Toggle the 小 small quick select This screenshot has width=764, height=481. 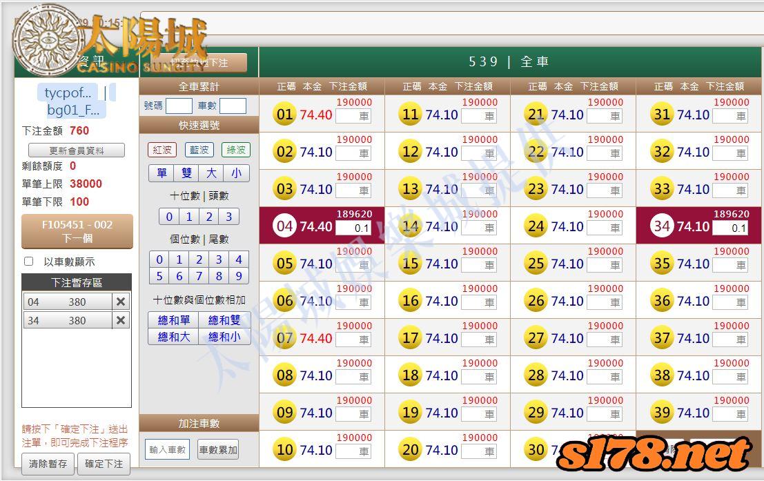pos(236,173)
